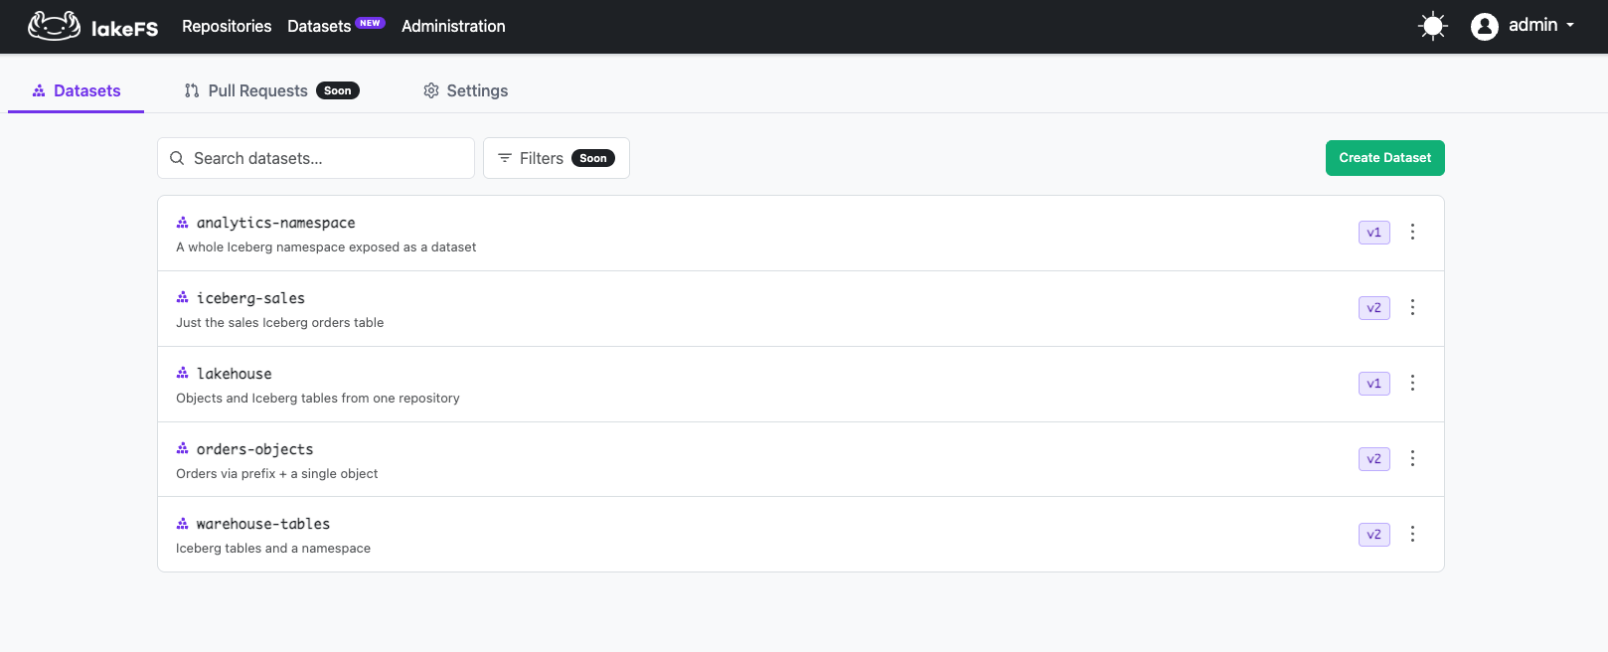Click the v1 badge on analytics-namespace row
Viewport: 1608px width, 652px height.
(1374, 233)
